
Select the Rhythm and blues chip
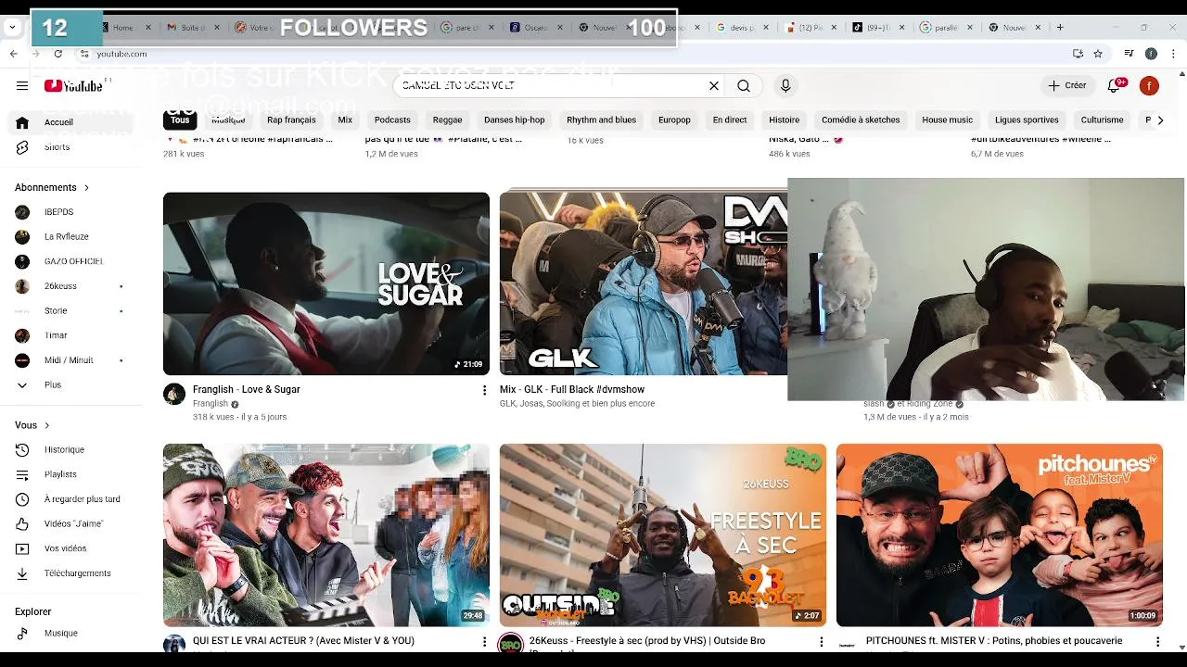pos(602,120)
